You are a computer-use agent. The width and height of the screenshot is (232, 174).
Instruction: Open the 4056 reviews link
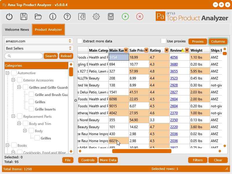[x=174, y=57]
